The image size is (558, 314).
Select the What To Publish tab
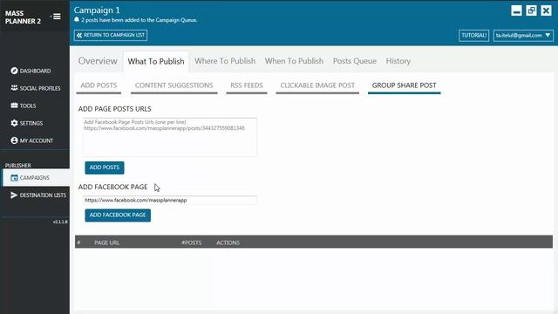[x=156, y=61]
